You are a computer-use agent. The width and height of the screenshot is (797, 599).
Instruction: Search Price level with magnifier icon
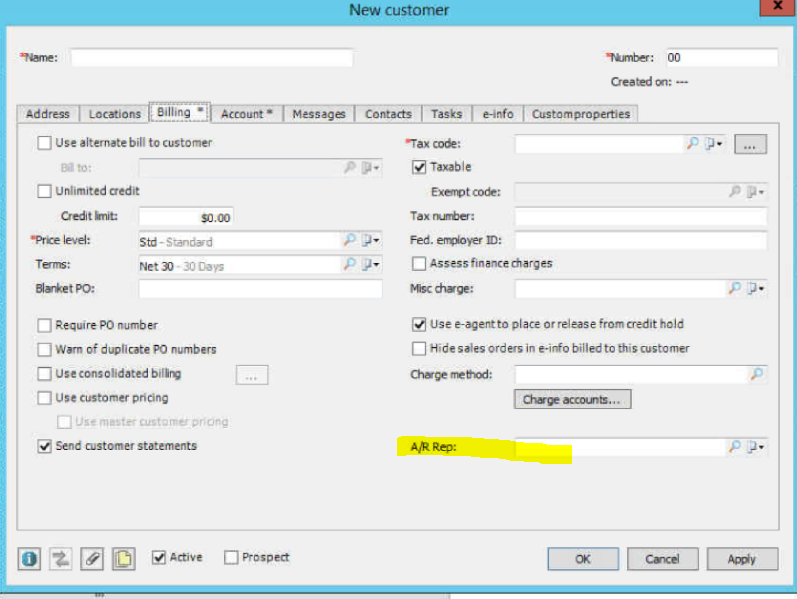click(x=349, y=240)
